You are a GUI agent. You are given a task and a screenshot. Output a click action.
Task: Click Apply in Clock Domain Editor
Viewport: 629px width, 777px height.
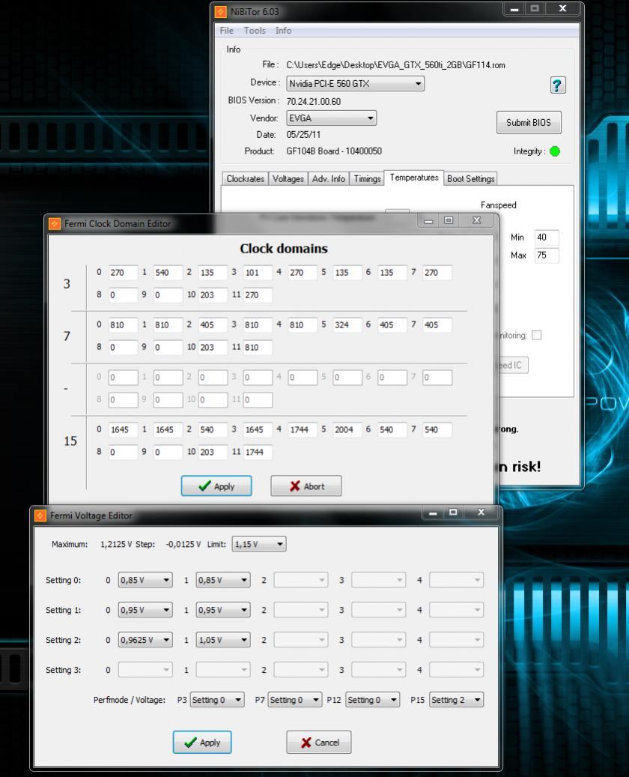coord(216,486)
